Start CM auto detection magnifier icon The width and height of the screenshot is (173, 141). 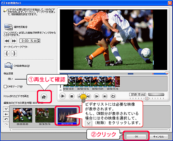pos(8,66)
